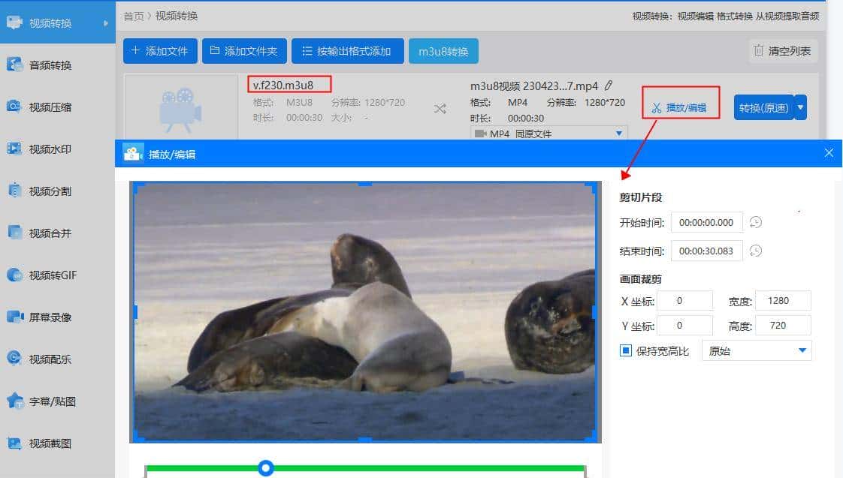This screenshot has width=843, height=478.
Task: Toggle the 保持宽高比 aspect ratio checkbox
Action: (x=626, y=350)
